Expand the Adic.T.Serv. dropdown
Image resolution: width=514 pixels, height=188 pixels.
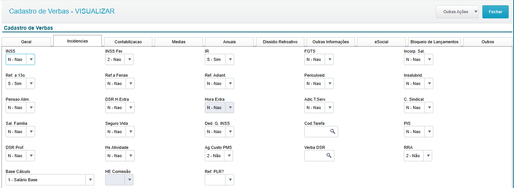click(319, 108)
